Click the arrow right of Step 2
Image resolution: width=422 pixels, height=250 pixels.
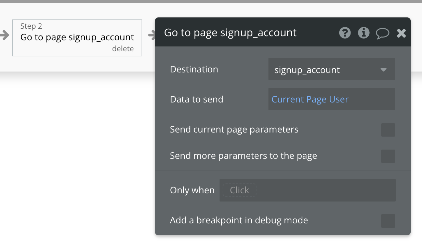tap(151, 35)
